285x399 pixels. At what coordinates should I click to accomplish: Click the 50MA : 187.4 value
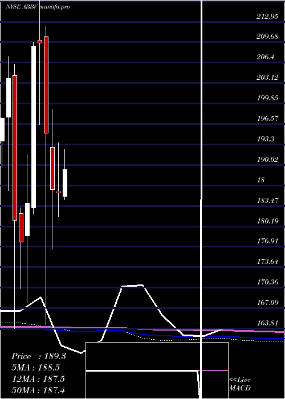39,390
